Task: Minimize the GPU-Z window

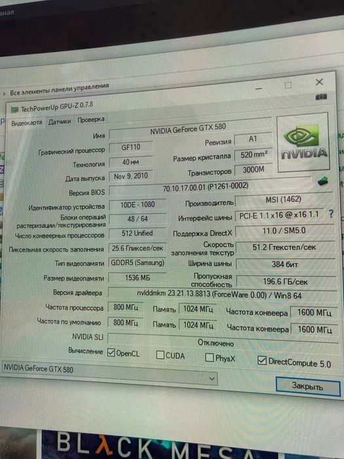Action: click(259, 88)
